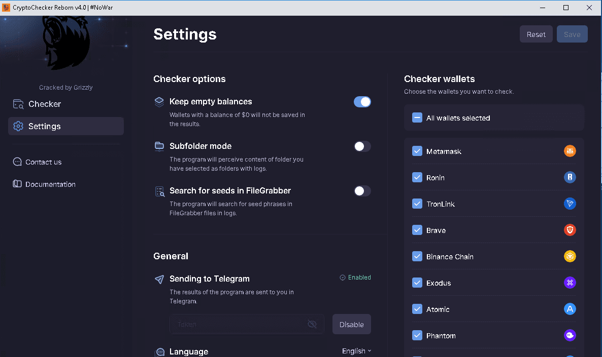The image size is (602, 357).
Task: Deselect all wallets via All wallets selected
Action: coord(417,117)
